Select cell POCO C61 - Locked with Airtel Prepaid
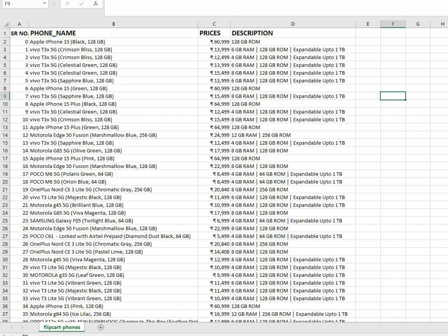 click(113, 236)
